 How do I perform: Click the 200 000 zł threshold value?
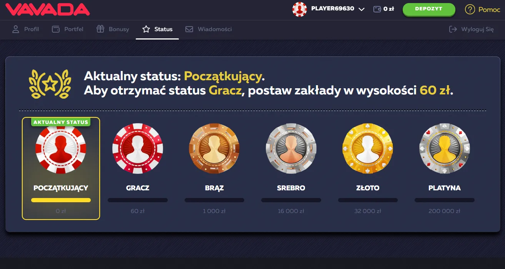[x=445, y=211]
